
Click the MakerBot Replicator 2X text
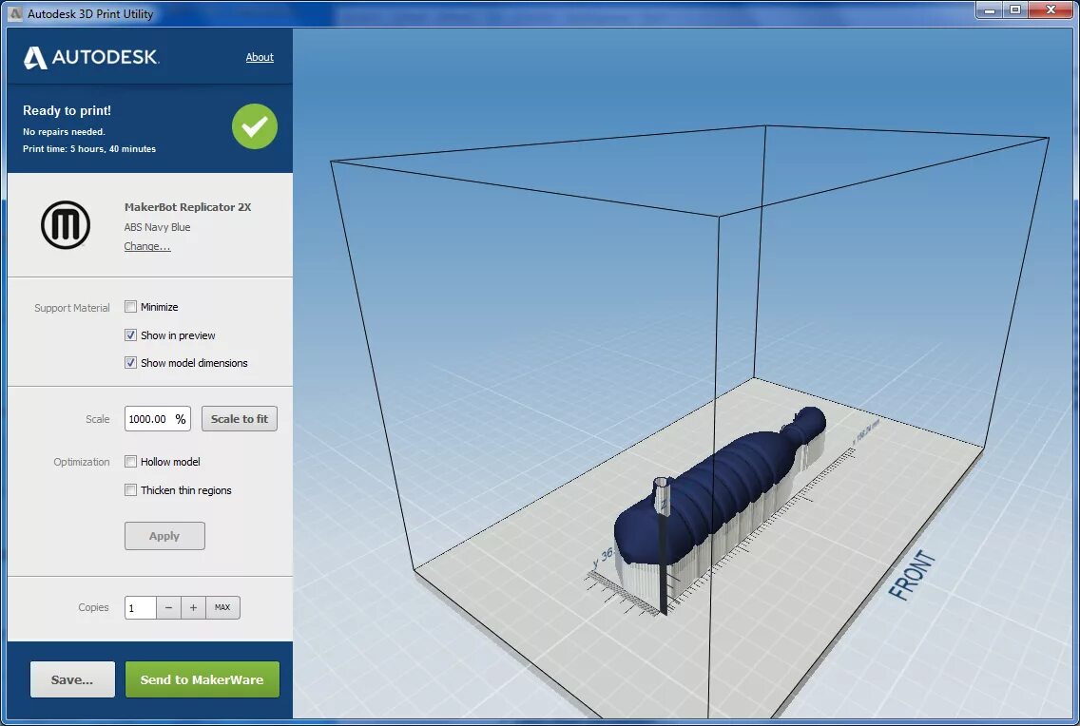tap(187, 207)
